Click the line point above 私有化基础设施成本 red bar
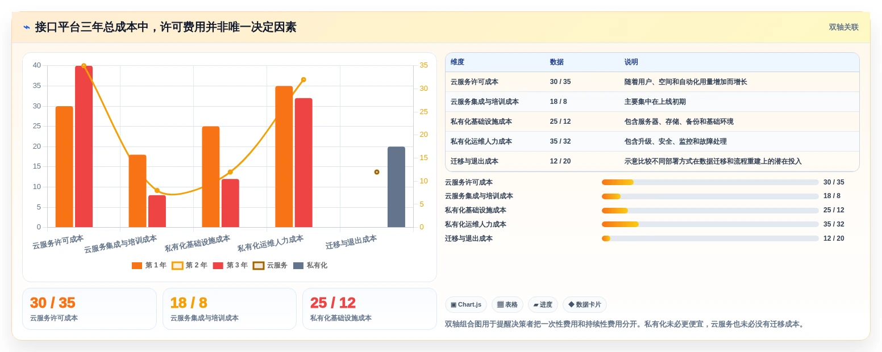 tap(230, 172)
